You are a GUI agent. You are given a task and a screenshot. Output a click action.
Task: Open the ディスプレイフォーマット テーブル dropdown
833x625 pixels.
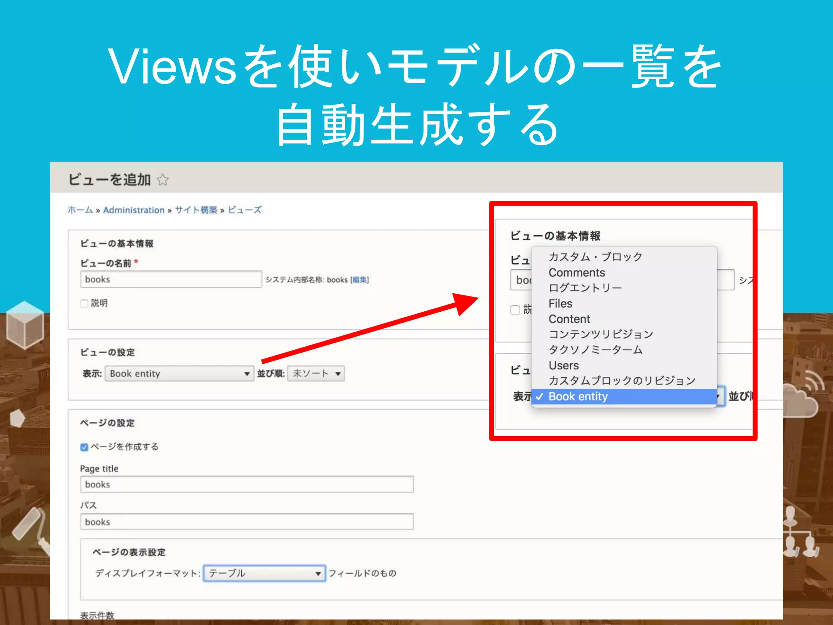tap(264, 573)
